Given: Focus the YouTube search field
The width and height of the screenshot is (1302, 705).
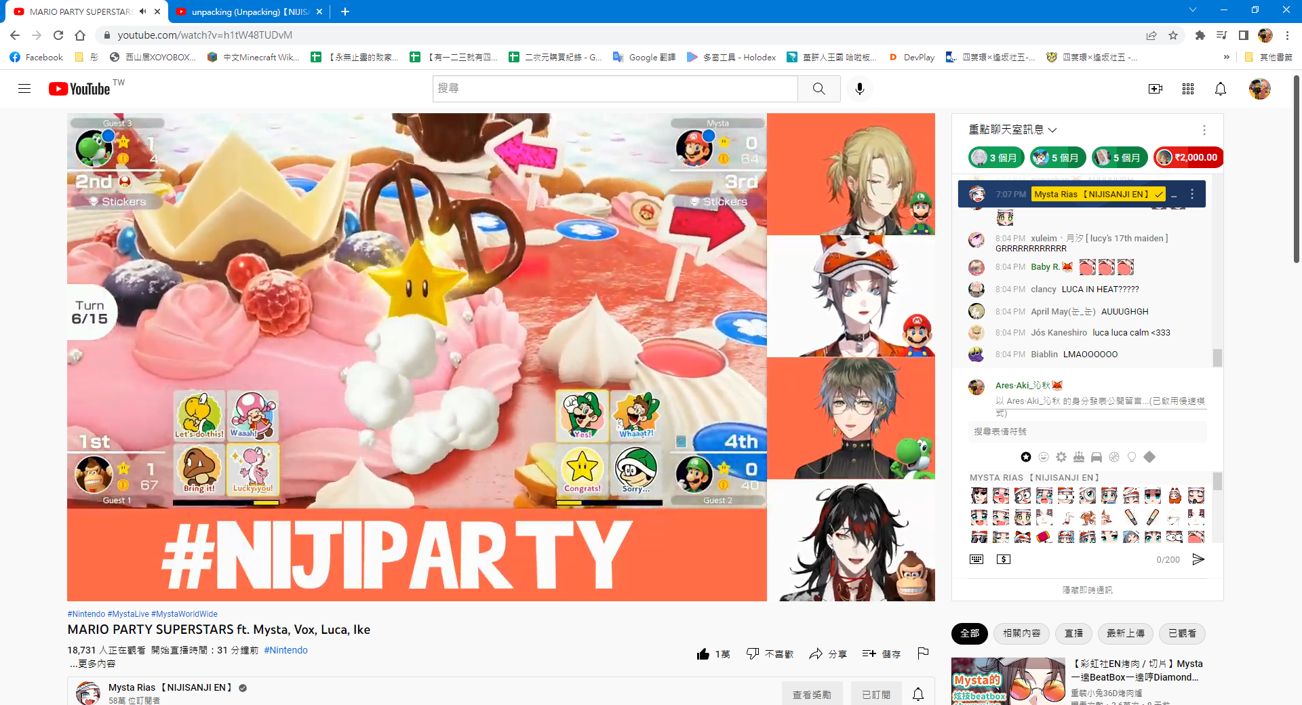Looking at the screenshot, I should pos(615,89).
